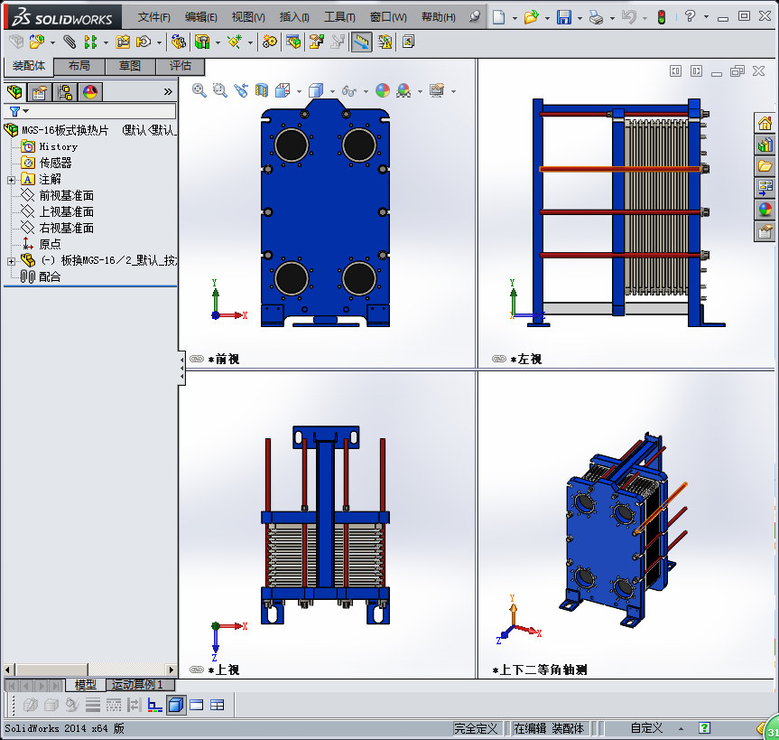Click the Linear Component Pattern icon
The width and height of the screenshot is (779, 740).
[x=90, y=42]
